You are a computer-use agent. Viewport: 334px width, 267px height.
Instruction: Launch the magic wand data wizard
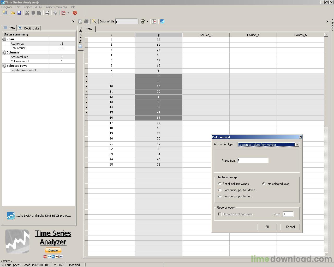point(94,21)
